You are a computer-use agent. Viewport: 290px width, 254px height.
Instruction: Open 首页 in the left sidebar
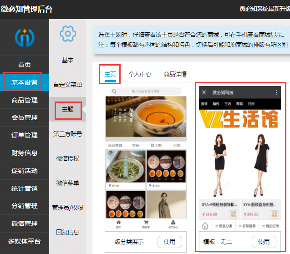[25, 65]
